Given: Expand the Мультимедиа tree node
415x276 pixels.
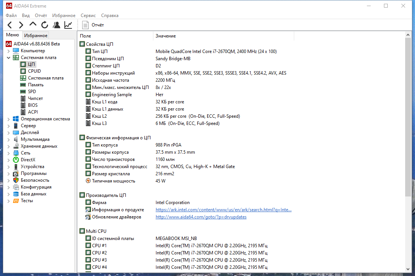Looking at the screenshot, I should click(x=8, y=139).
